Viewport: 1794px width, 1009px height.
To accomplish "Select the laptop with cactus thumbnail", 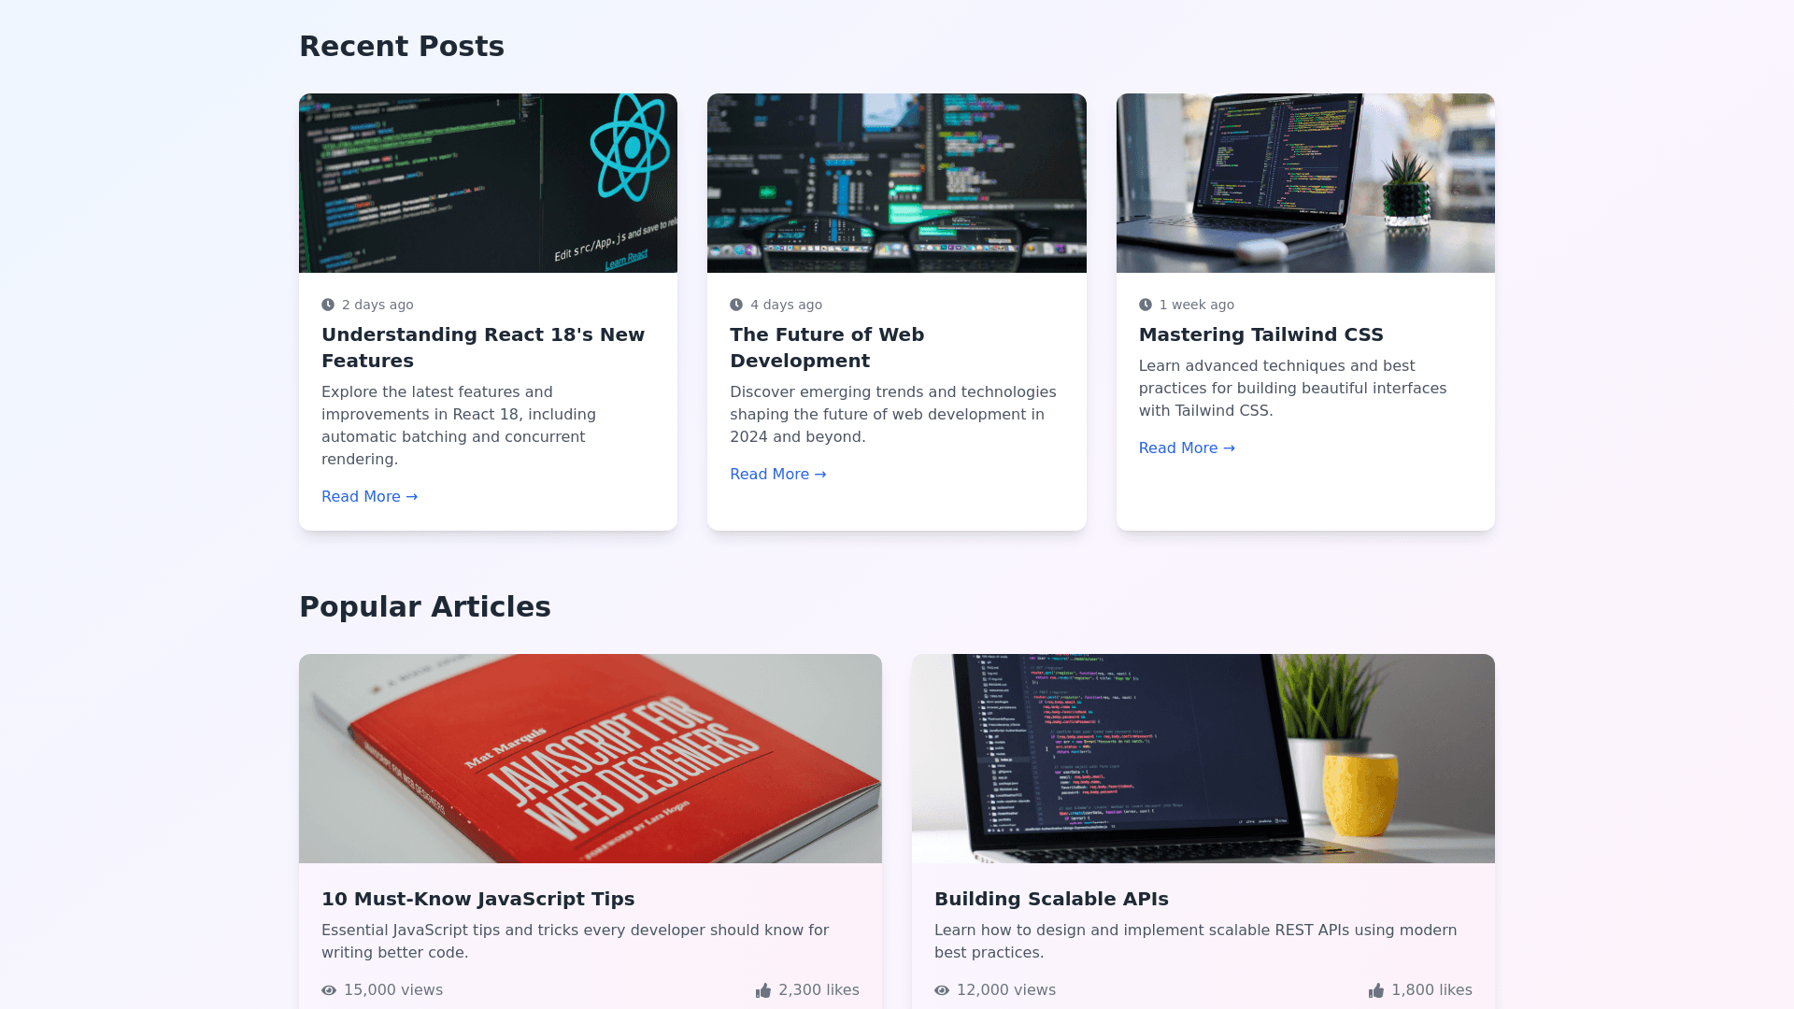I will 1305,183.
